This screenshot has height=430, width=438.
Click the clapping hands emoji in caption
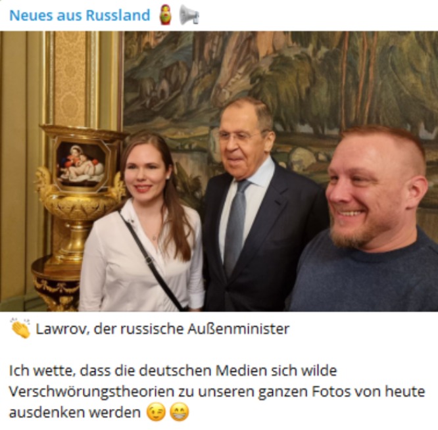coord(20,328)
